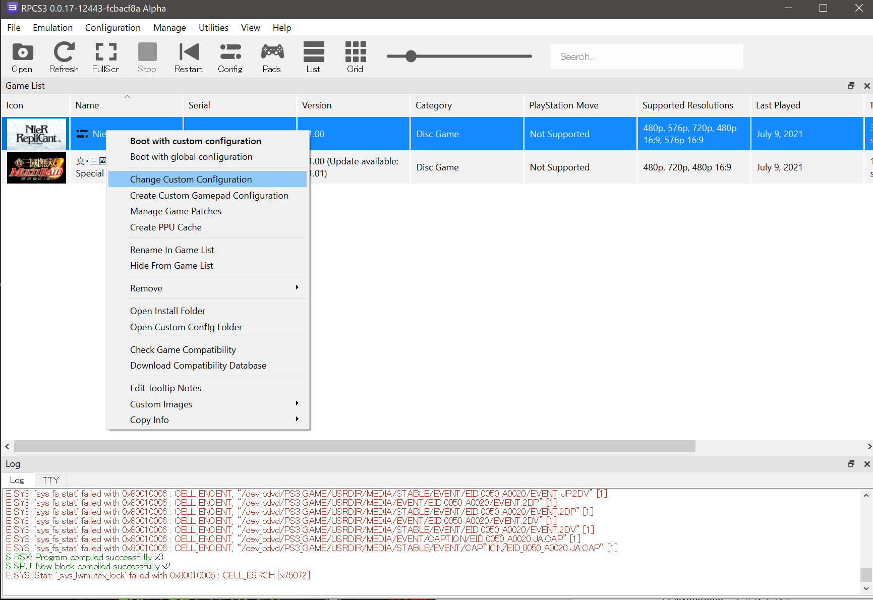Choose Download Compatibility Database
Image resolution: width=873 pixels, height=600 pixels.
pyautogui.click(x=208, y=366)
